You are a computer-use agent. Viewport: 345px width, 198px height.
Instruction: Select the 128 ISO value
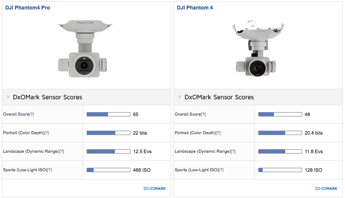pos(313,170)
